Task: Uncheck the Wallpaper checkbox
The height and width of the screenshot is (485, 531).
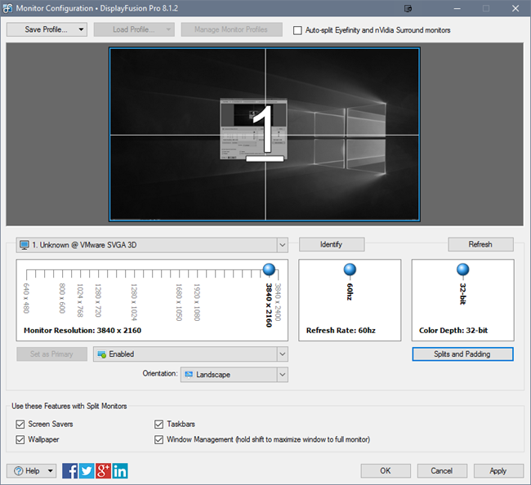Action: (20, 439)
